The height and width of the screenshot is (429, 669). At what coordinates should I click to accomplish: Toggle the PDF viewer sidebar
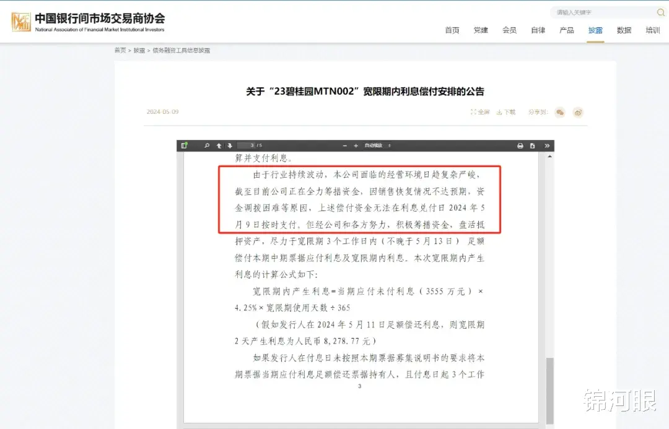pos(185,145)
